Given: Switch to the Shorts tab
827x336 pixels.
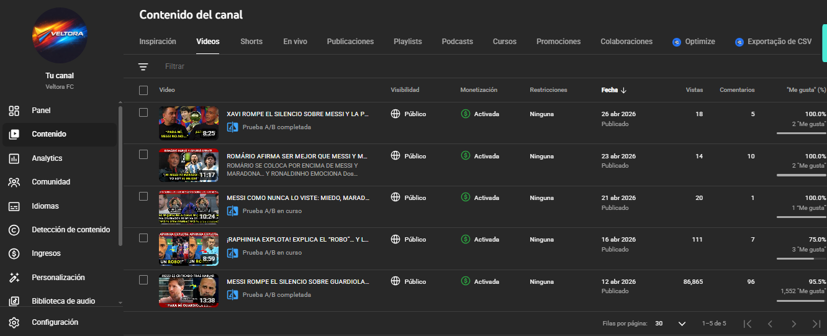Looking at the screenshot, I should tap(251, 42).
